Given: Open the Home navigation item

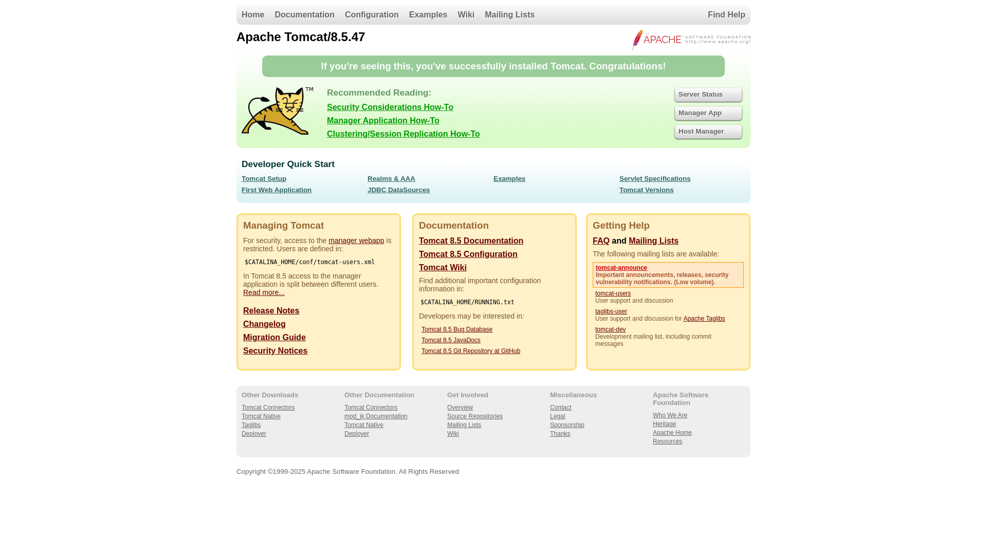Looking at the screenshot, I should pyautogui.click(x=253, y=15).
